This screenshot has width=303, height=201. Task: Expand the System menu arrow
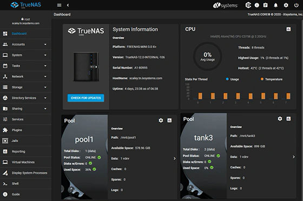click(45, 55)
